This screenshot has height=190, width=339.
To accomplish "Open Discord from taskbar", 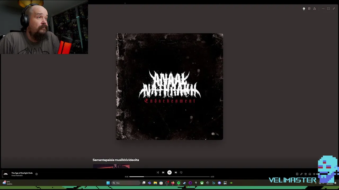I will point(219,183).
